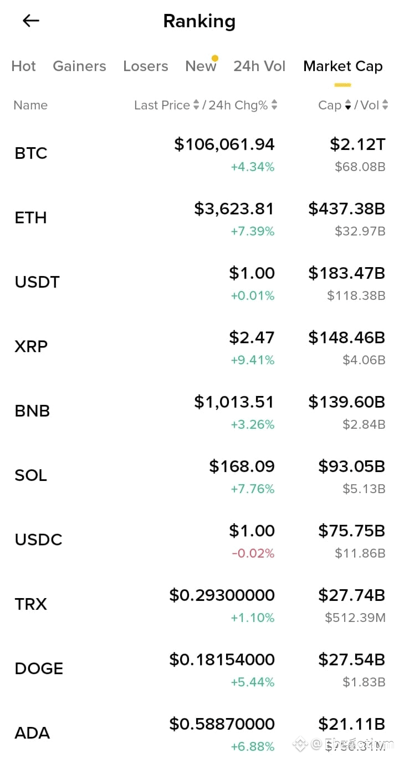Switch to the Gainers tab

(79, 66)
